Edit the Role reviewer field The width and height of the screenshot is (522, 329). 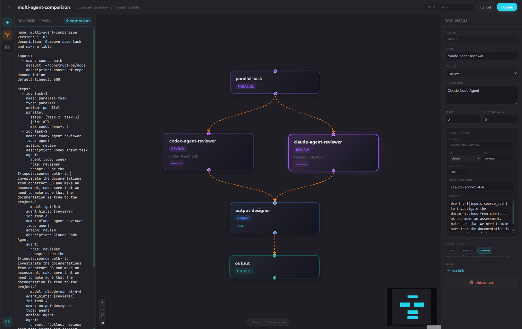[499, 158]
